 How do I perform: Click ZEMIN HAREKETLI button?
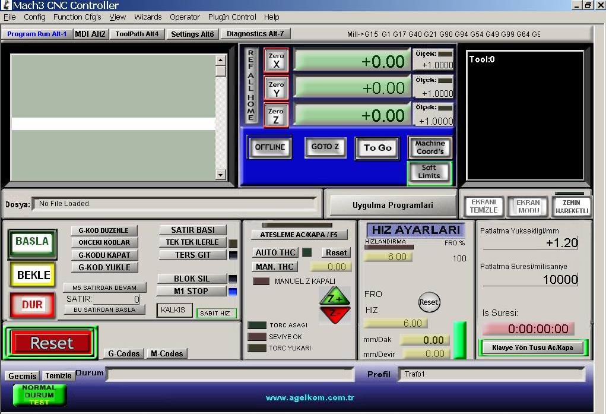(x=572, y=206)
